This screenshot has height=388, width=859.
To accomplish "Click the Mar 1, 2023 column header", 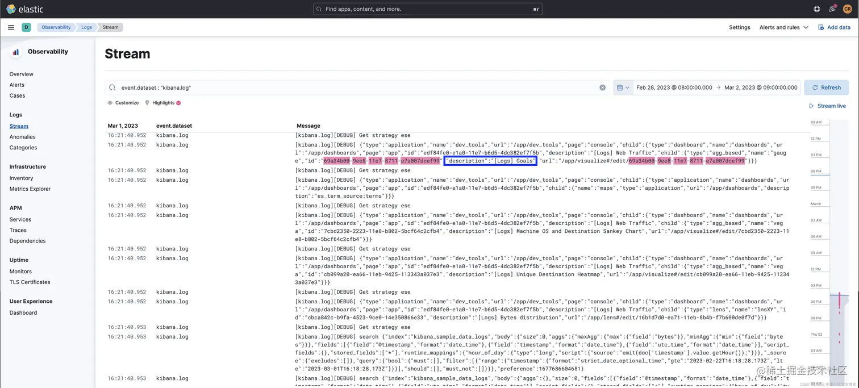I will click(x=123, y=126).
